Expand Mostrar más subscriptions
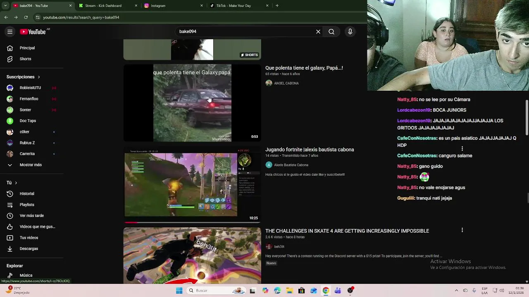Image resolution: width=529 pixels, height=297 pixels. point(31,165)
